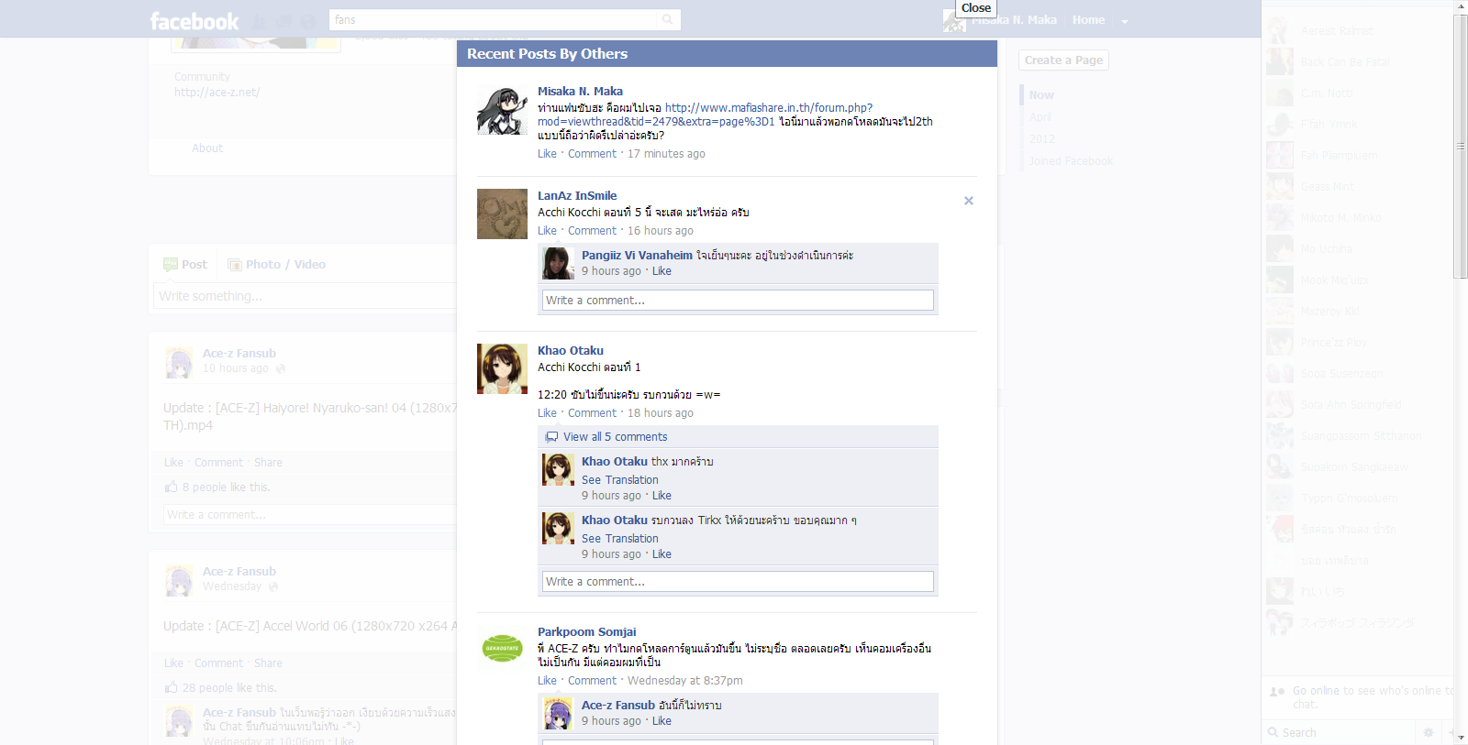Viewport: 1468px width, 745px height.
Task: Open Ace-z Fansub's comment avatar in dialog
Action: pos(558,713)
